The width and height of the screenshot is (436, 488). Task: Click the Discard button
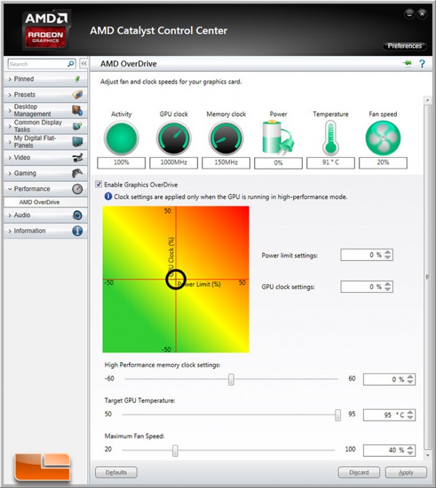coord(359,472)
